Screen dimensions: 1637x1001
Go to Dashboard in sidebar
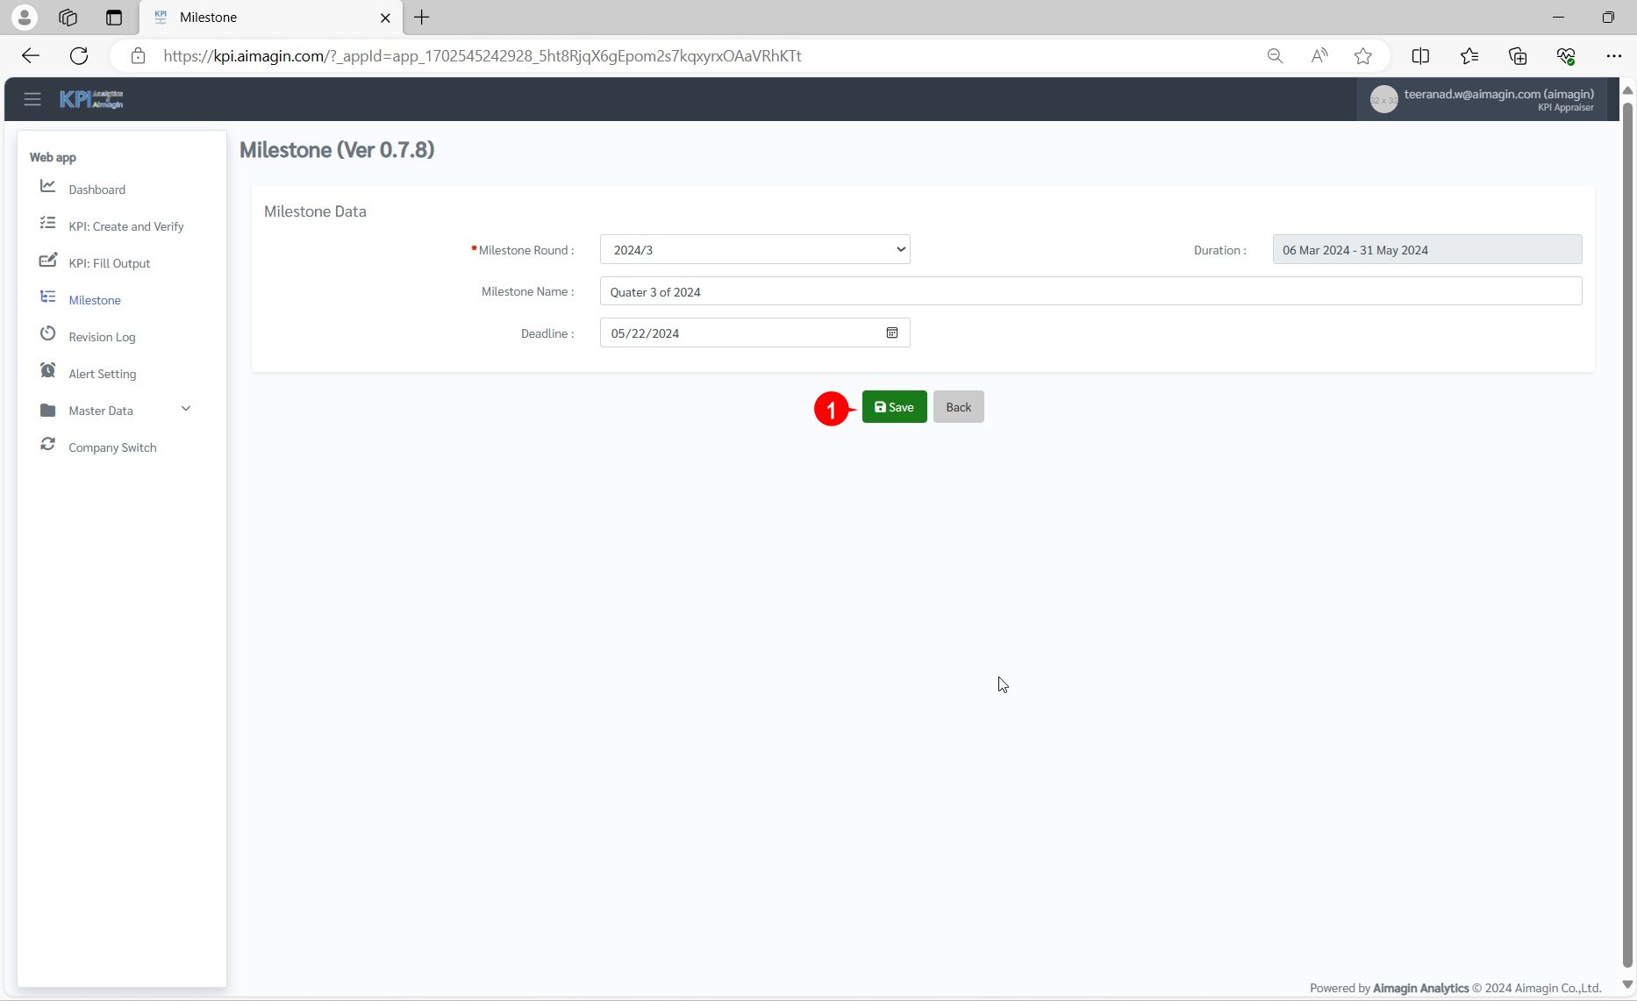[97, 189]
